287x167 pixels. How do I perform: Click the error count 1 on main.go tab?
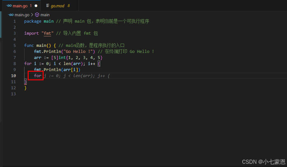coord(31,6)
